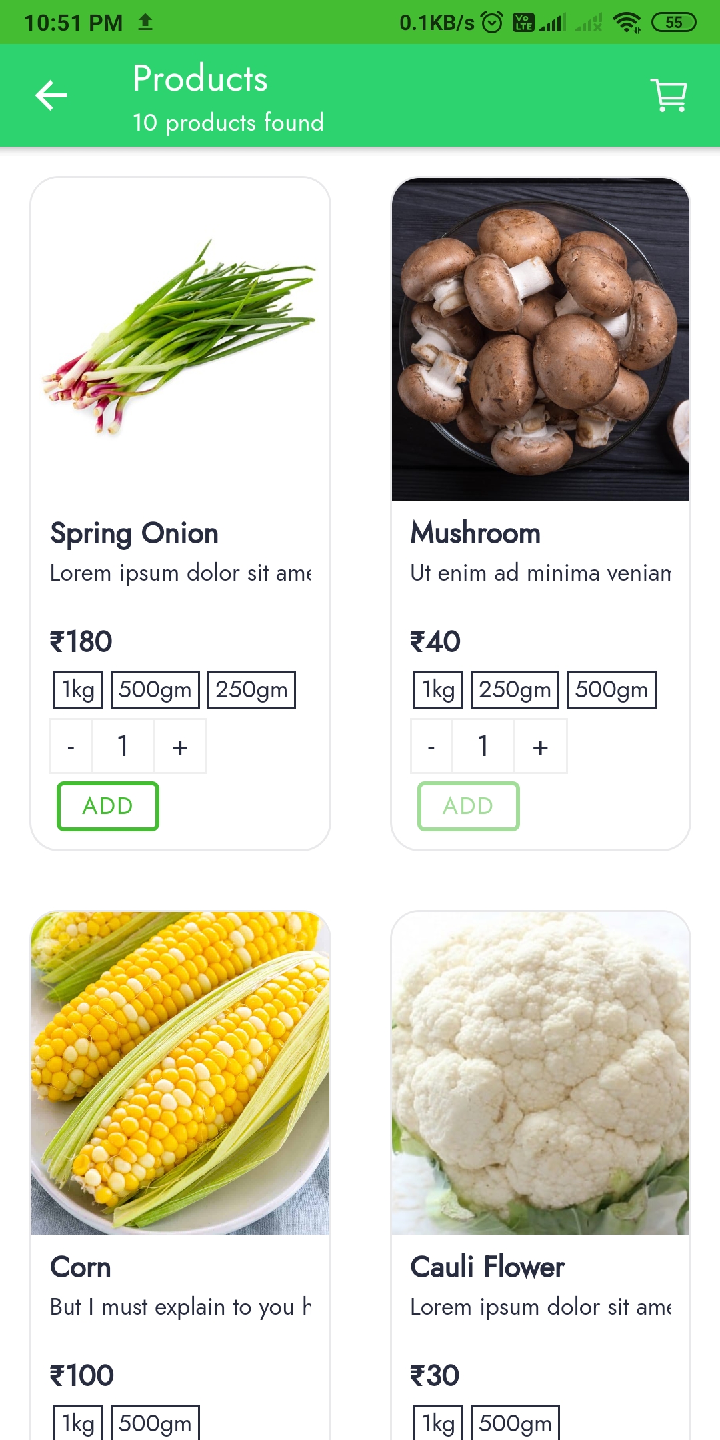The width and height of the screenshot is (720, 1440).
Task: Tap the back arrow icon
Action: pos(51,95)
